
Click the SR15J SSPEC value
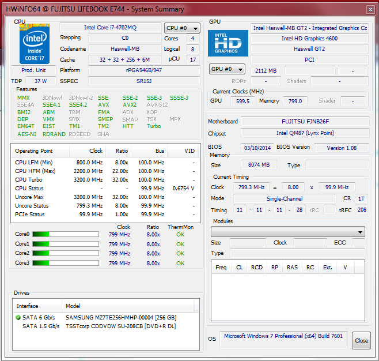pyautogui.click(x=144, y=81)
